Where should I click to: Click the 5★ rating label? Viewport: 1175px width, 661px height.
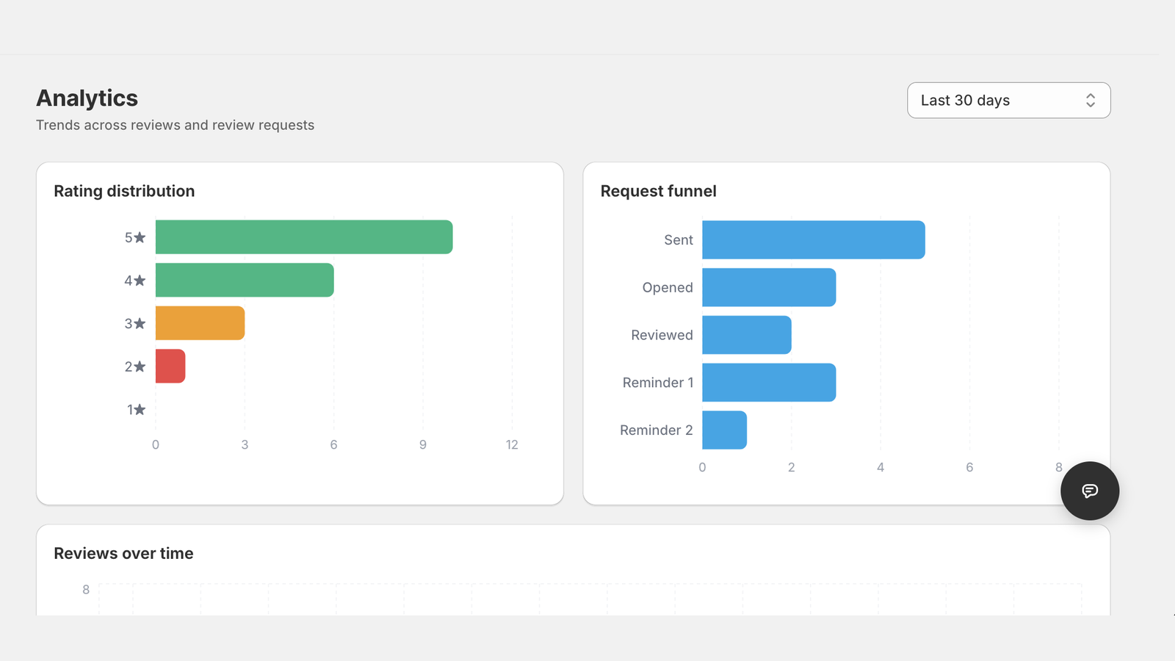coord(135,237)
